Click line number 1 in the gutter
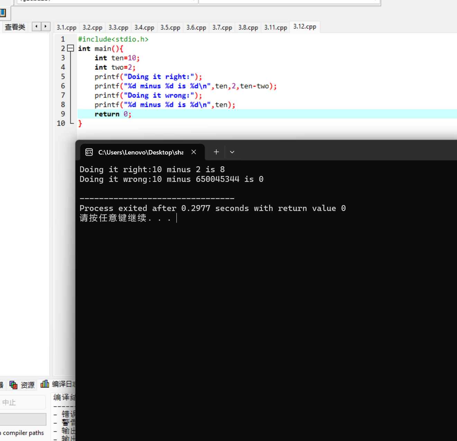The width and height of the screenshot is (457, 441). pos(63,39)
